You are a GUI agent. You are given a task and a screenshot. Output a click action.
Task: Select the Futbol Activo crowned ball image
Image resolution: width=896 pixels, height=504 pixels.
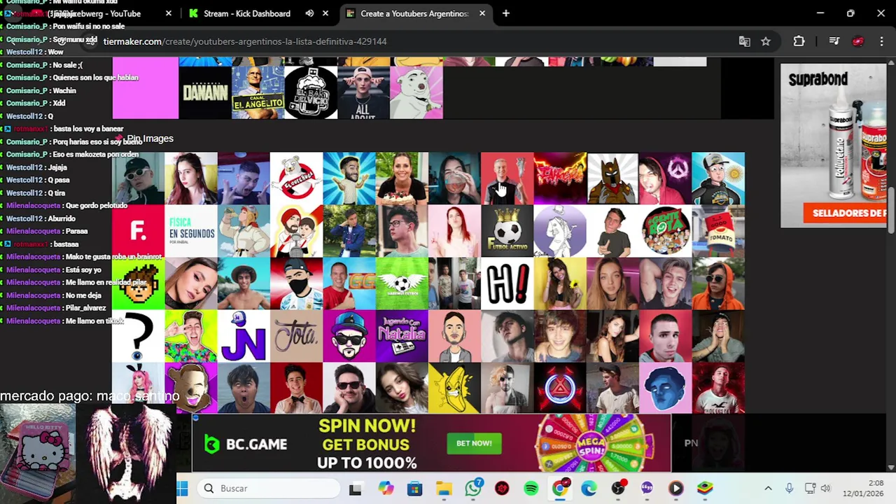(x=507, y=231)
